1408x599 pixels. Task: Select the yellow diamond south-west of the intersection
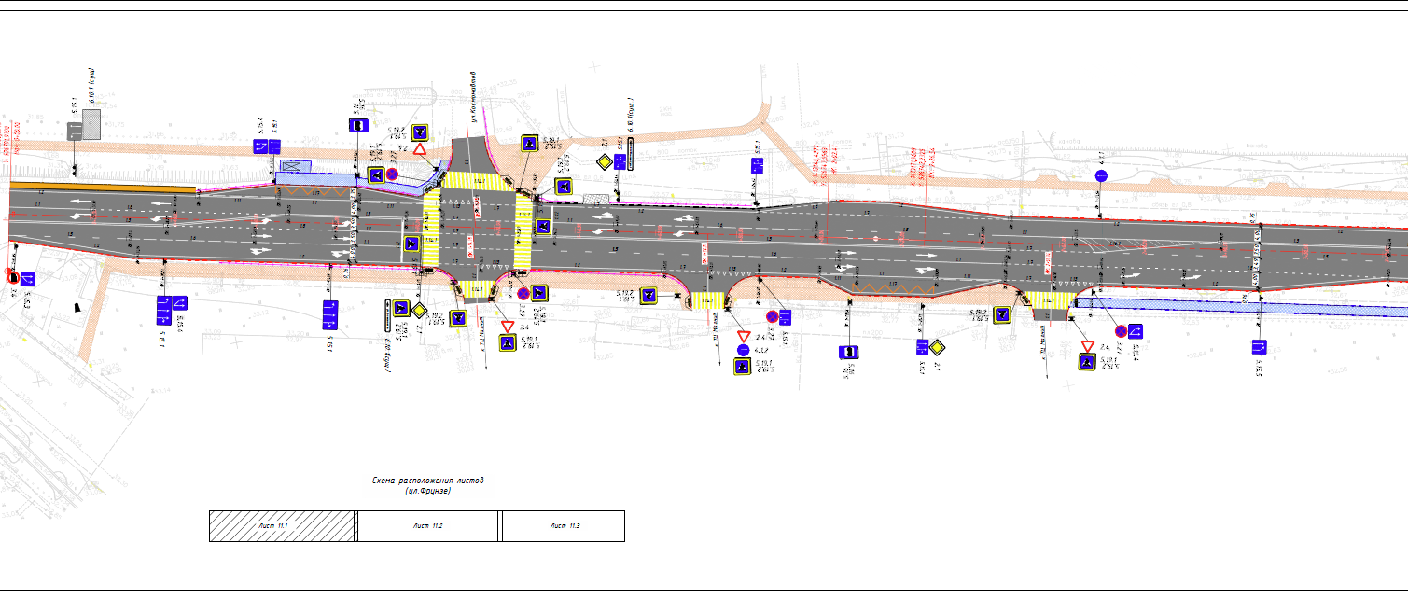pyautogui.click(x=420, y=310)
